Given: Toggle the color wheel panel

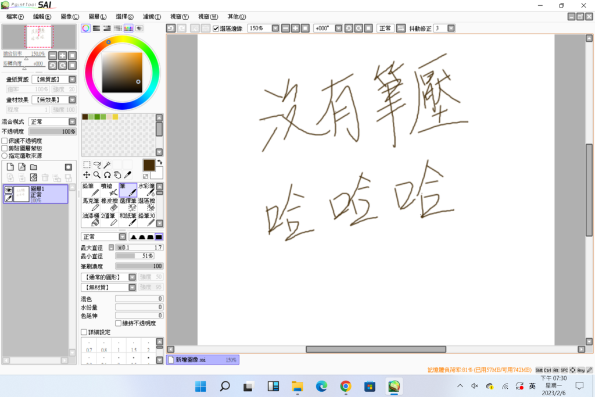Looking at the screenshot, I should tap(86, 28).
